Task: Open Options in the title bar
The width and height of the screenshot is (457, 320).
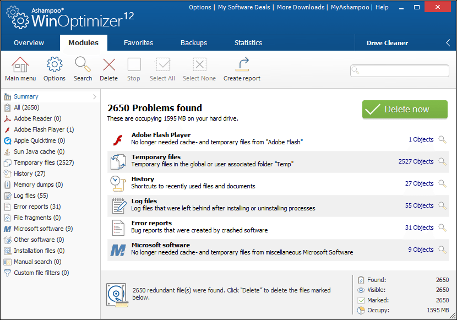Action: click(200, 7)
